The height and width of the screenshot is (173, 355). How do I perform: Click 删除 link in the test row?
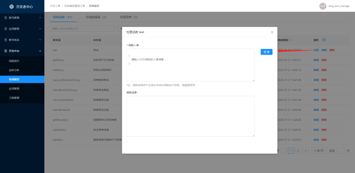pos(332,50)
